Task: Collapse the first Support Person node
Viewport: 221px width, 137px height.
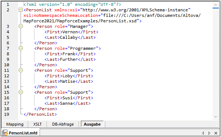Action: (x=21, y=70)
